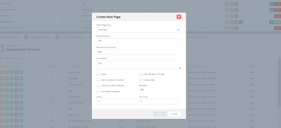Click the trash icon for HigherEducation row
The width and height of the screenshot is (281, 128).
pos(236,10)
